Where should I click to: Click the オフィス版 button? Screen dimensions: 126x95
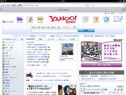coord(8,22)
